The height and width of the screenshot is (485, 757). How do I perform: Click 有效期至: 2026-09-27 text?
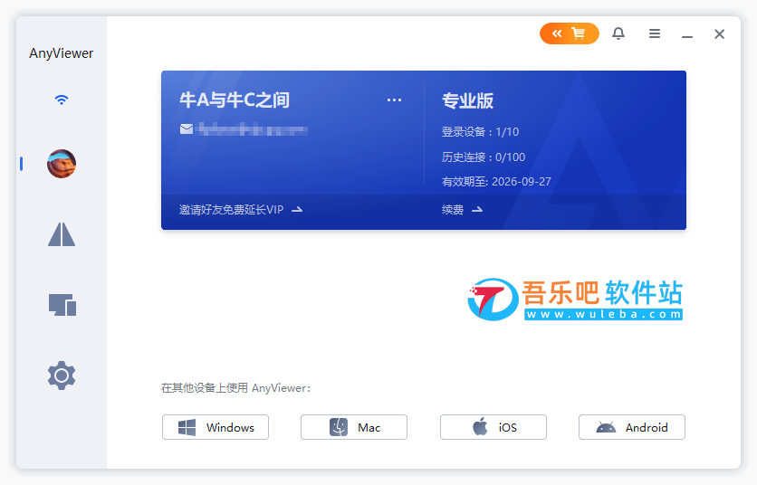tap(496, 182)
